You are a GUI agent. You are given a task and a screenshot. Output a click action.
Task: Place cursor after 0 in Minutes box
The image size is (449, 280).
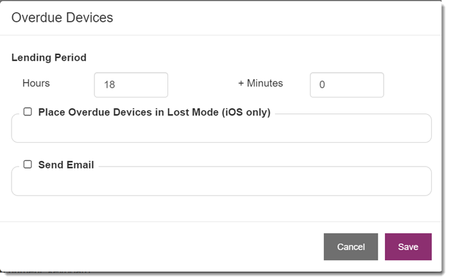(326, 85)
